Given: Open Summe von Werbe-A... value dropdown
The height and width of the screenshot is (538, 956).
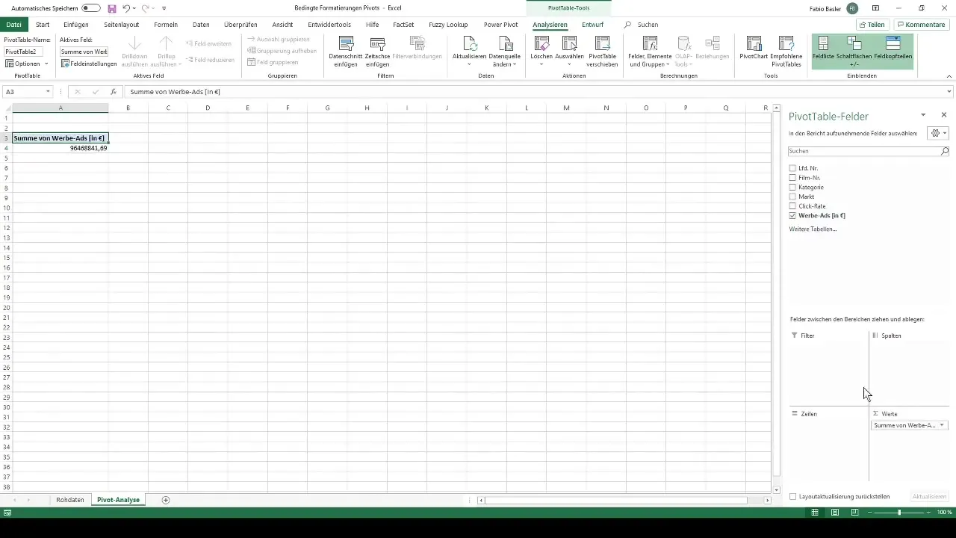Looking at the screenshot, I should click(942, 425).
